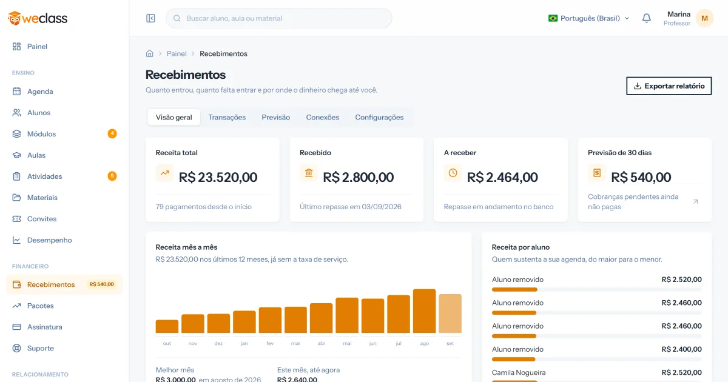The image size is (728, 382).
Task: Click the out bar in the revenue chart
Action: (x=167, y=327)
